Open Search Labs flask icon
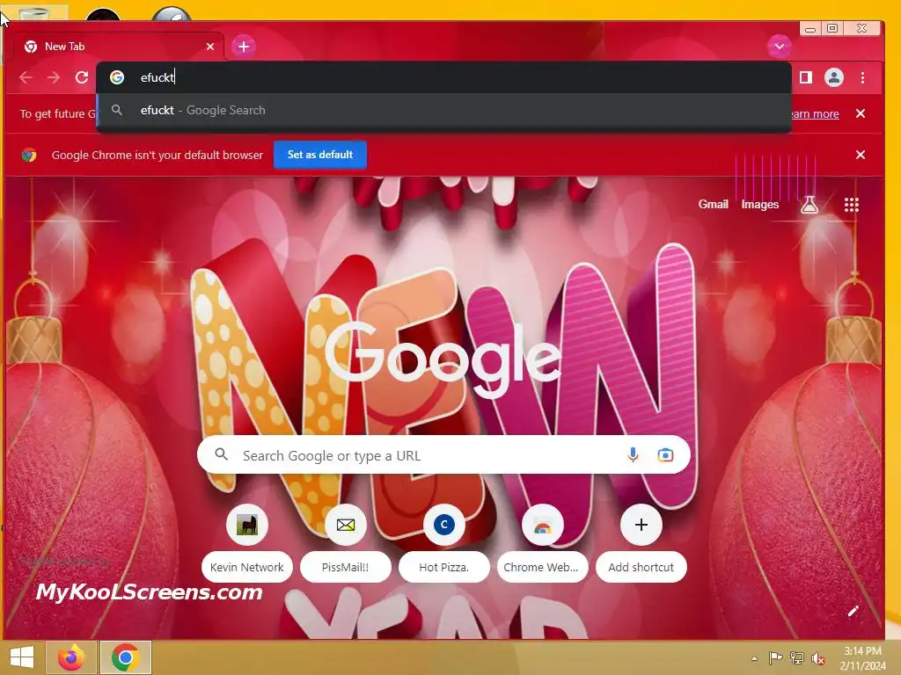This screenshot has height=675, width=901. 809,204
